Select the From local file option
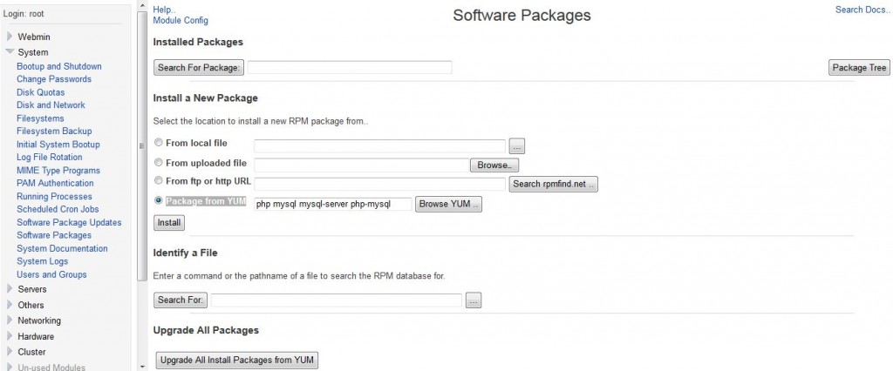This screenshot has width=893, height=371. tap(158, 143)
